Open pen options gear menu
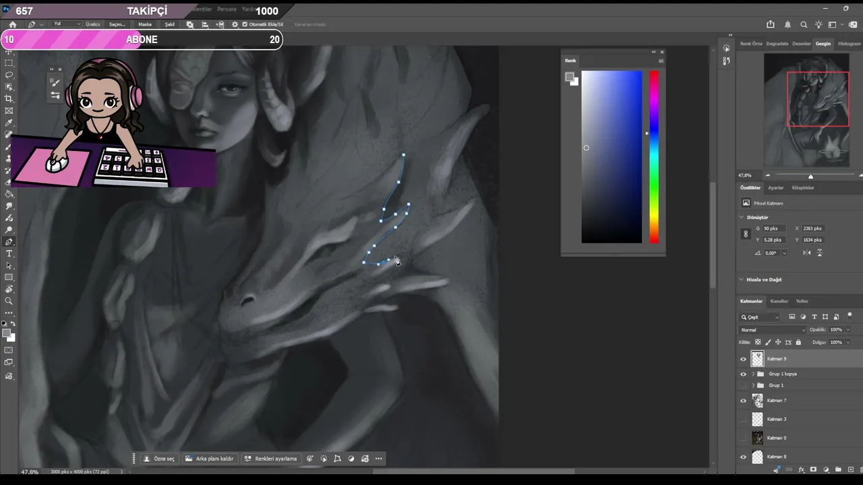 [235, 24]
